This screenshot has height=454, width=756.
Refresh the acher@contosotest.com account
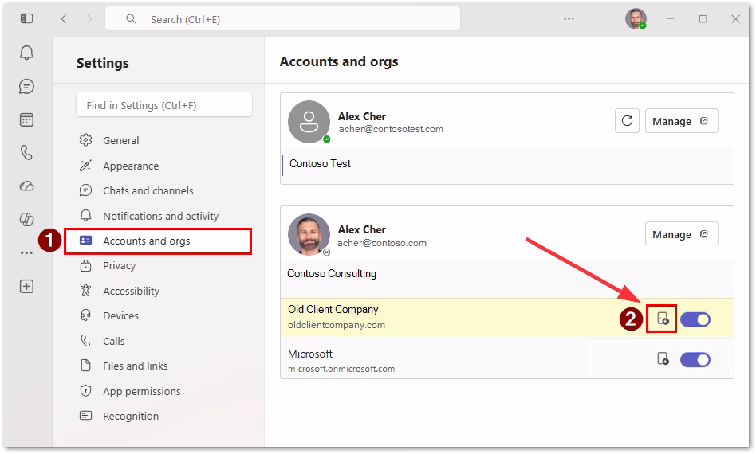pyautogui.click(x=627, y=121)
